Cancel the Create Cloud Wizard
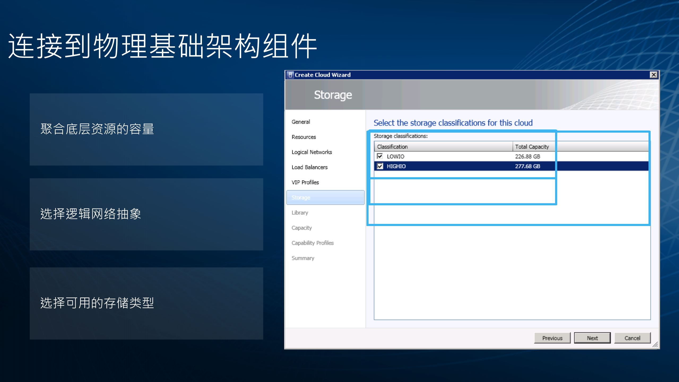 click(x=632, y=338)
